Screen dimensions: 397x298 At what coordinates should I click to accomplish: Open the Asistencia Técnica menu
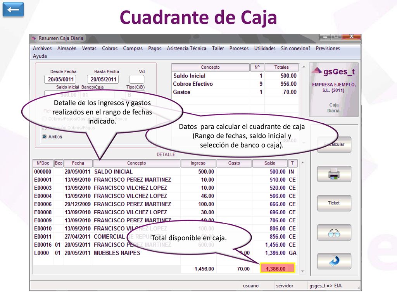click(x=186, y=49)
